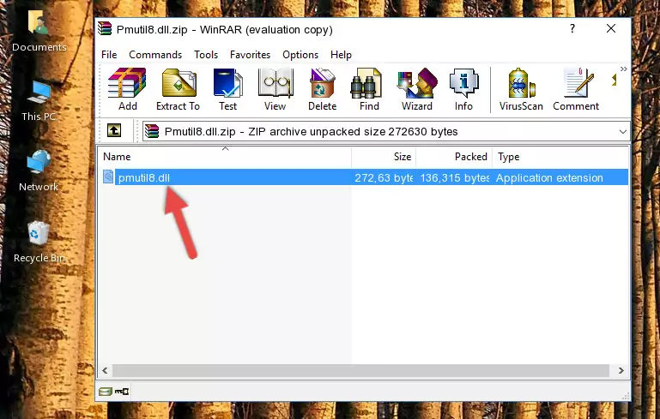Screen dimensions: 660x419
Task: Open Extract To from the toolbar
Action: 178,88
